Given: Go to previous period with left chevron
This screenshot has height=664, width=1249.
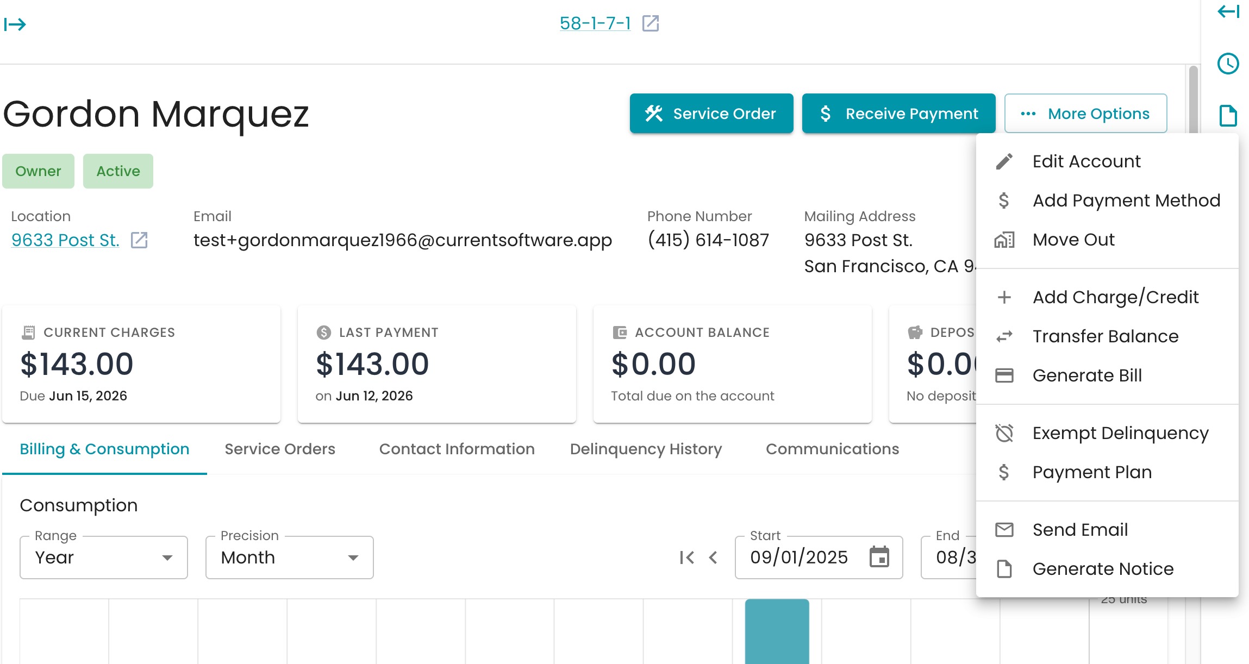Looking at the screenshot, I should click(x=713, y=557).
